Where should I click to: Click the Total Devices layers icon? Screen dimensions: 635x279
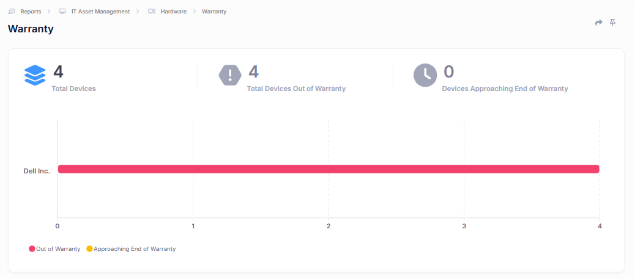35,75
